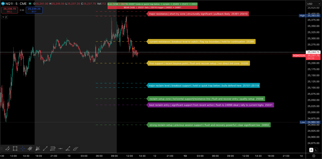322x159 pixels.
Task: Activate the blue crosshair cursor tool
Action: [x=23, y=148]
